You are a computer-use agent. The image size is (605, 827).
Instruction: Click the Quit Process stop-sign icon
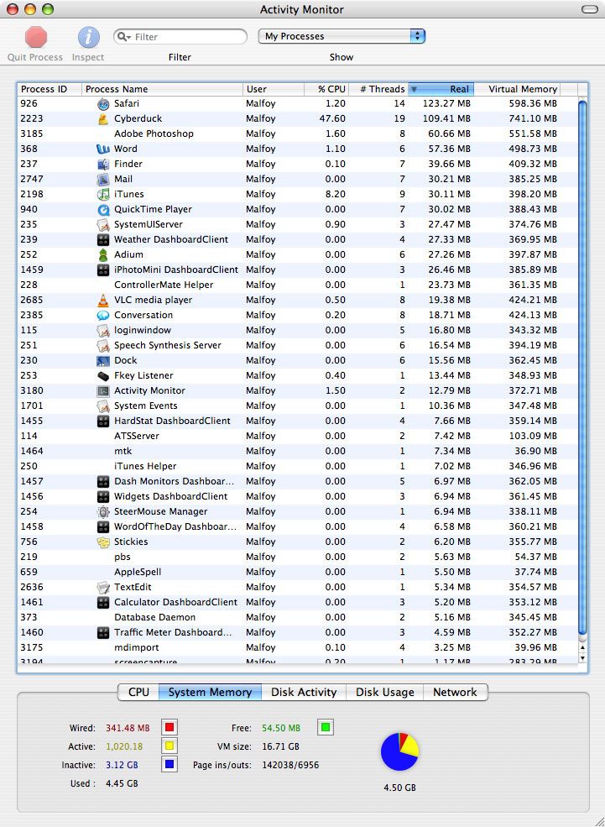coord(36,37)
